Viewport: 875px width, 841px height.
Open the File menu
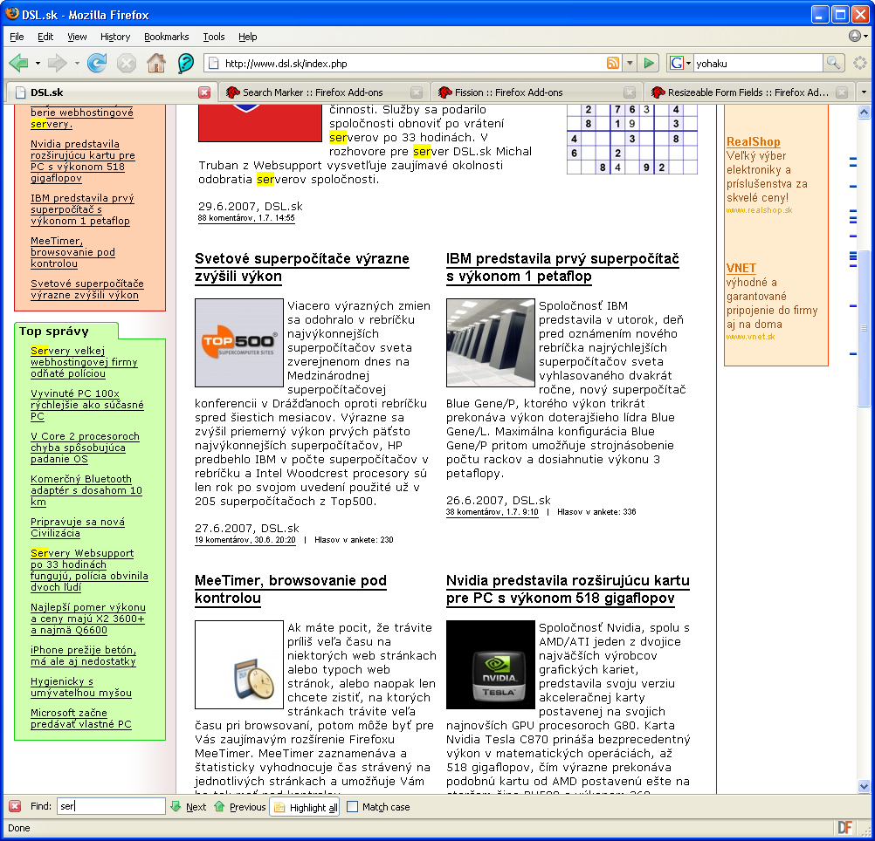[x=17, y=37]
